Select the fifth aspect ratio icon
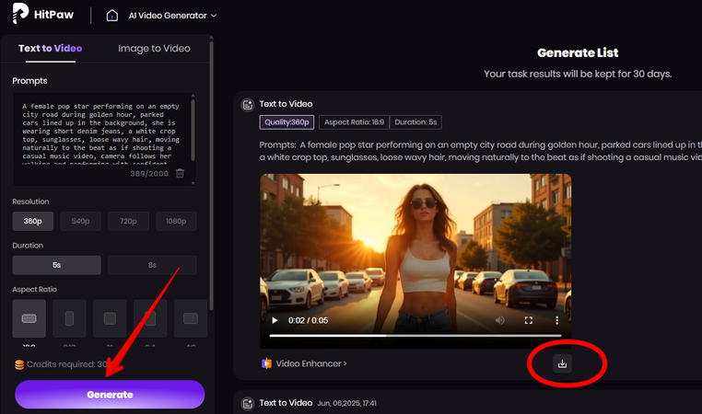The width and height of the screenshot is (702, 414). (191, 318)
